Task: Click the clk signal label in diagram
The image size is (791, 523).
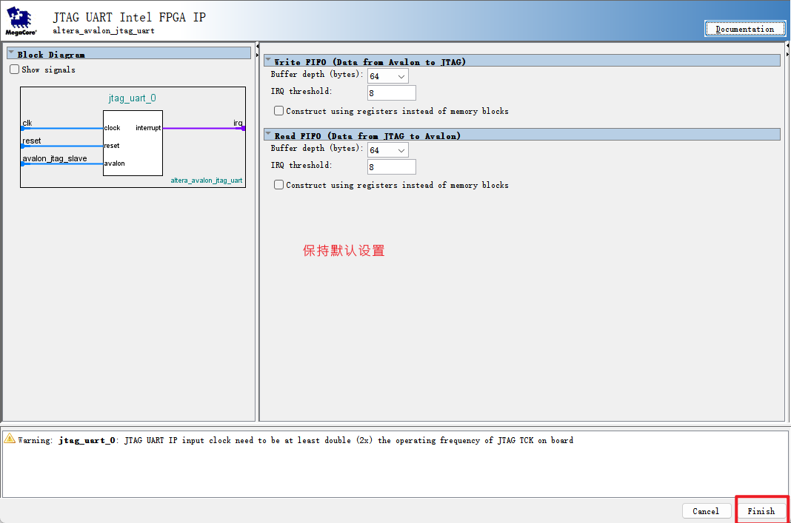Action: [x=27, y=123]
